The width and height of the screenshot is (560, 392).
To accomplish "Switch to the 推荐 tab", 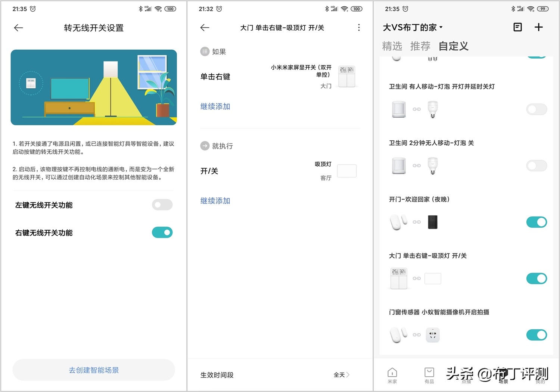I will point(420,46).
